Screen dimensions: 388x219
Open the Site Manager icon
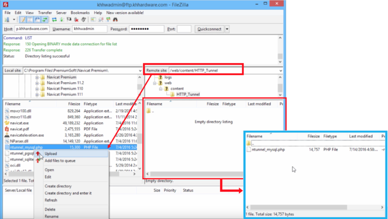click(7, 19)
